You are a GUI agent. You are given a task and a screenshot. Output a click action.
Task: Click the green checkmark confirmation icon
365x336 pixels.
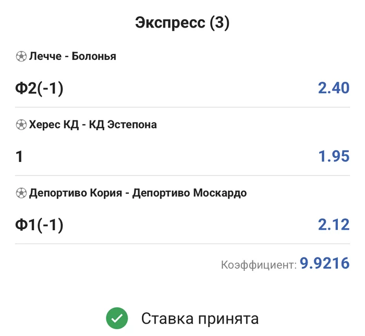pos(117,318)
